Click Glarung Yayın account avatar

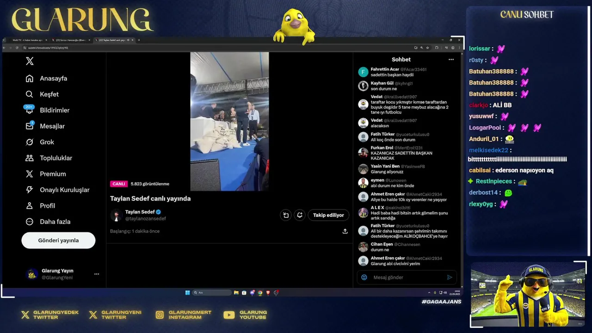point(32,274)
